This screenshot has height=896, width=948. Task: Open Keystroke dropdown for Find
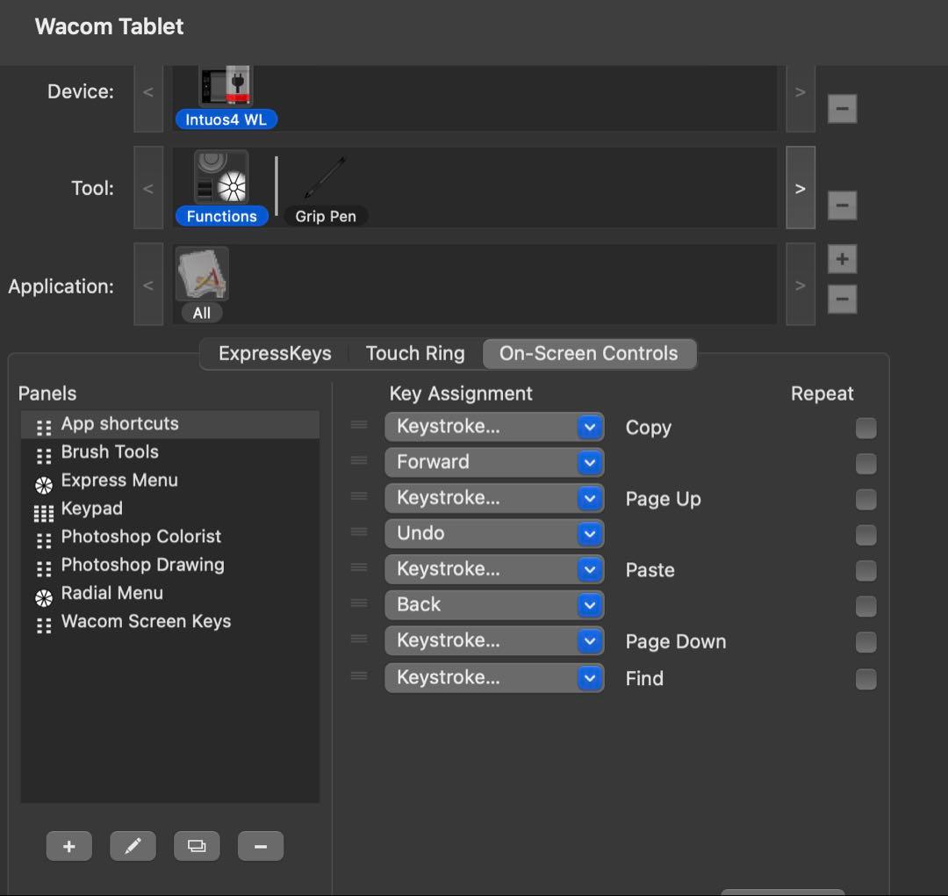point(494,678)
